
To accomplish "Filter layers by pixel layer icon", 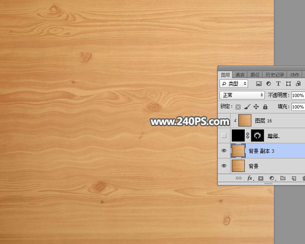I will click(259, 84).
